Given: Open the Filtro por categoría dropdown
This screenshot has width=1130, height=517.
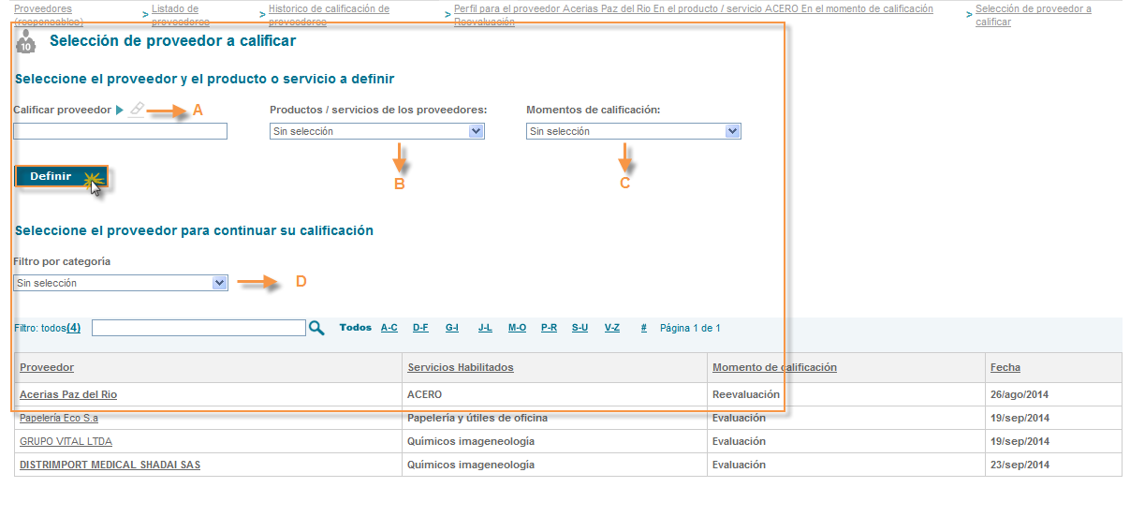Looking at the screenshot, I should point(121,283).
